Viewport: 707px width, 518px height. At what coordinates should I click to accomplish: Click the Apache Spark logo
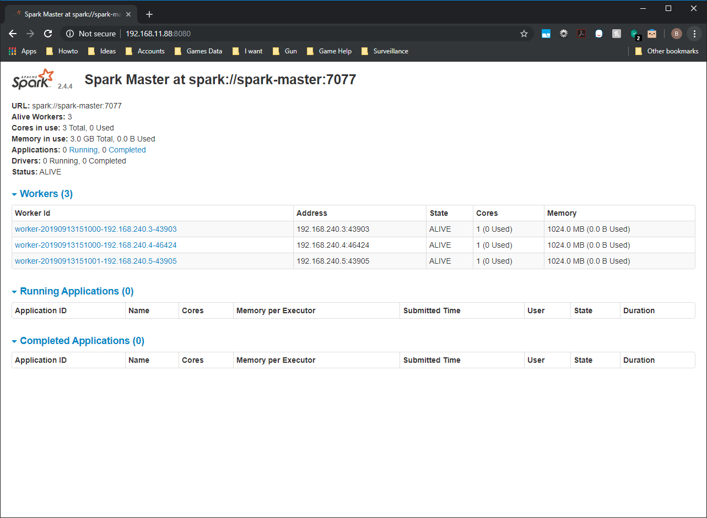click(33, 79)
